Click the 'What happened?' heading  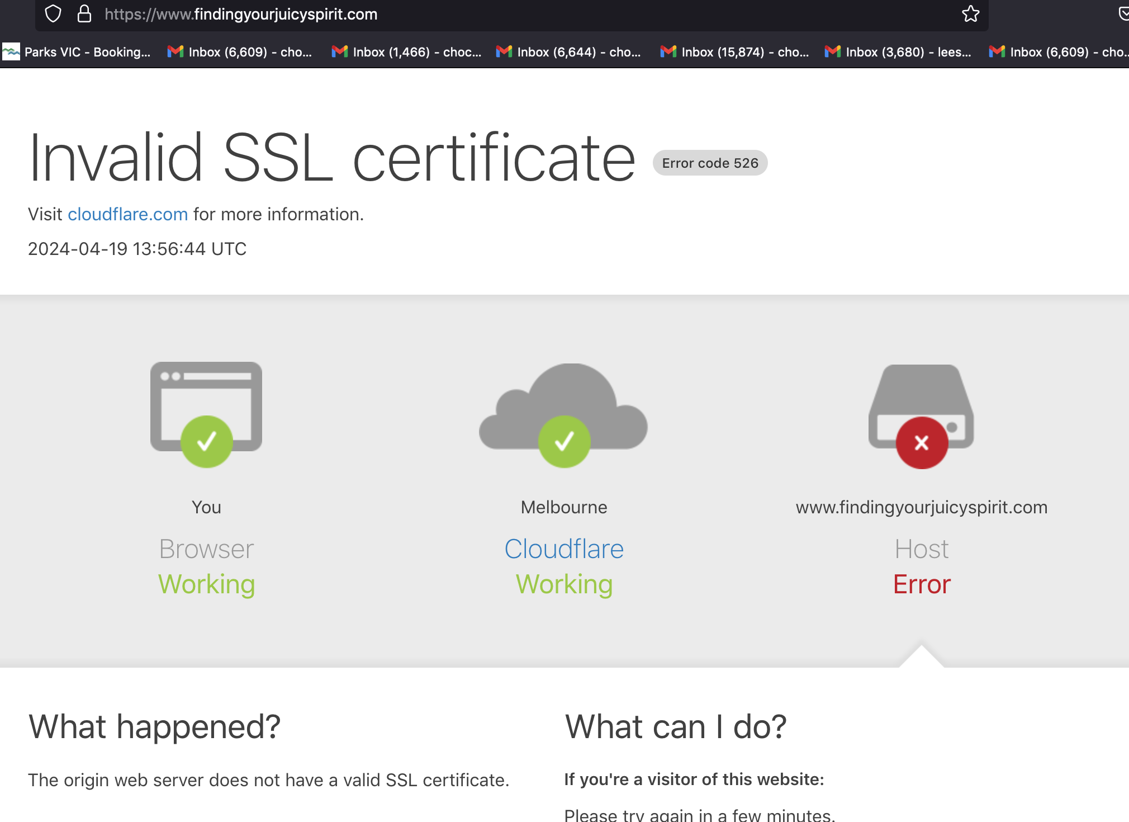click(x=154, y=727)
